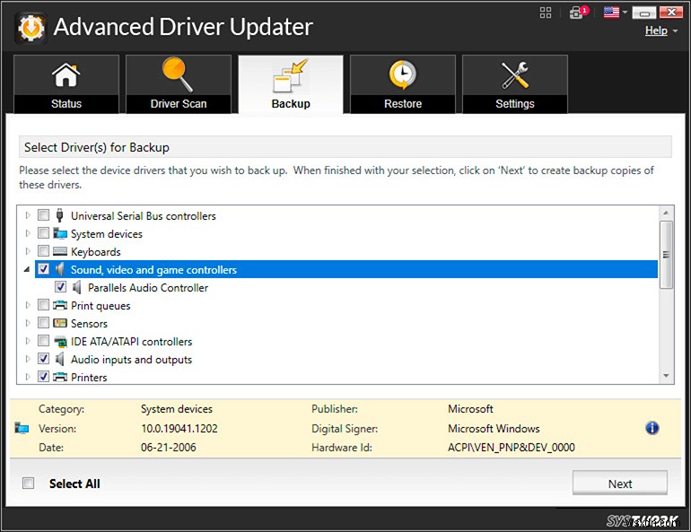The image size is (691, 532).
Task: Check the Sensors checkbox
Action: (43, 323)
